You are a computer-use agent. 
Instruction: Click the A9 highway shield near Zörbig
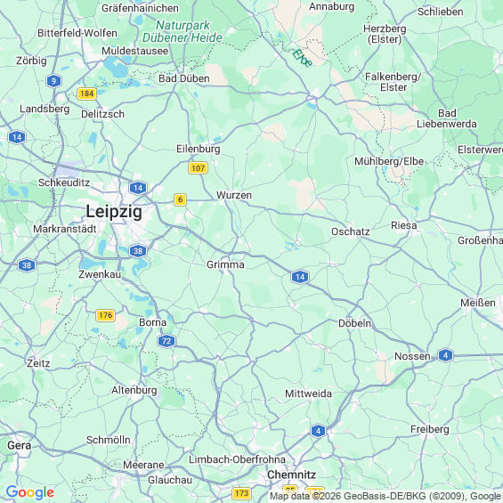tap(54, 81)
